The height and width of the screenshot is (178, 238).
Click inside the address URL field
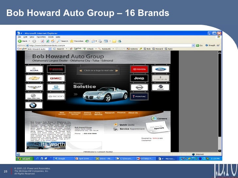(x=110, y=45)
